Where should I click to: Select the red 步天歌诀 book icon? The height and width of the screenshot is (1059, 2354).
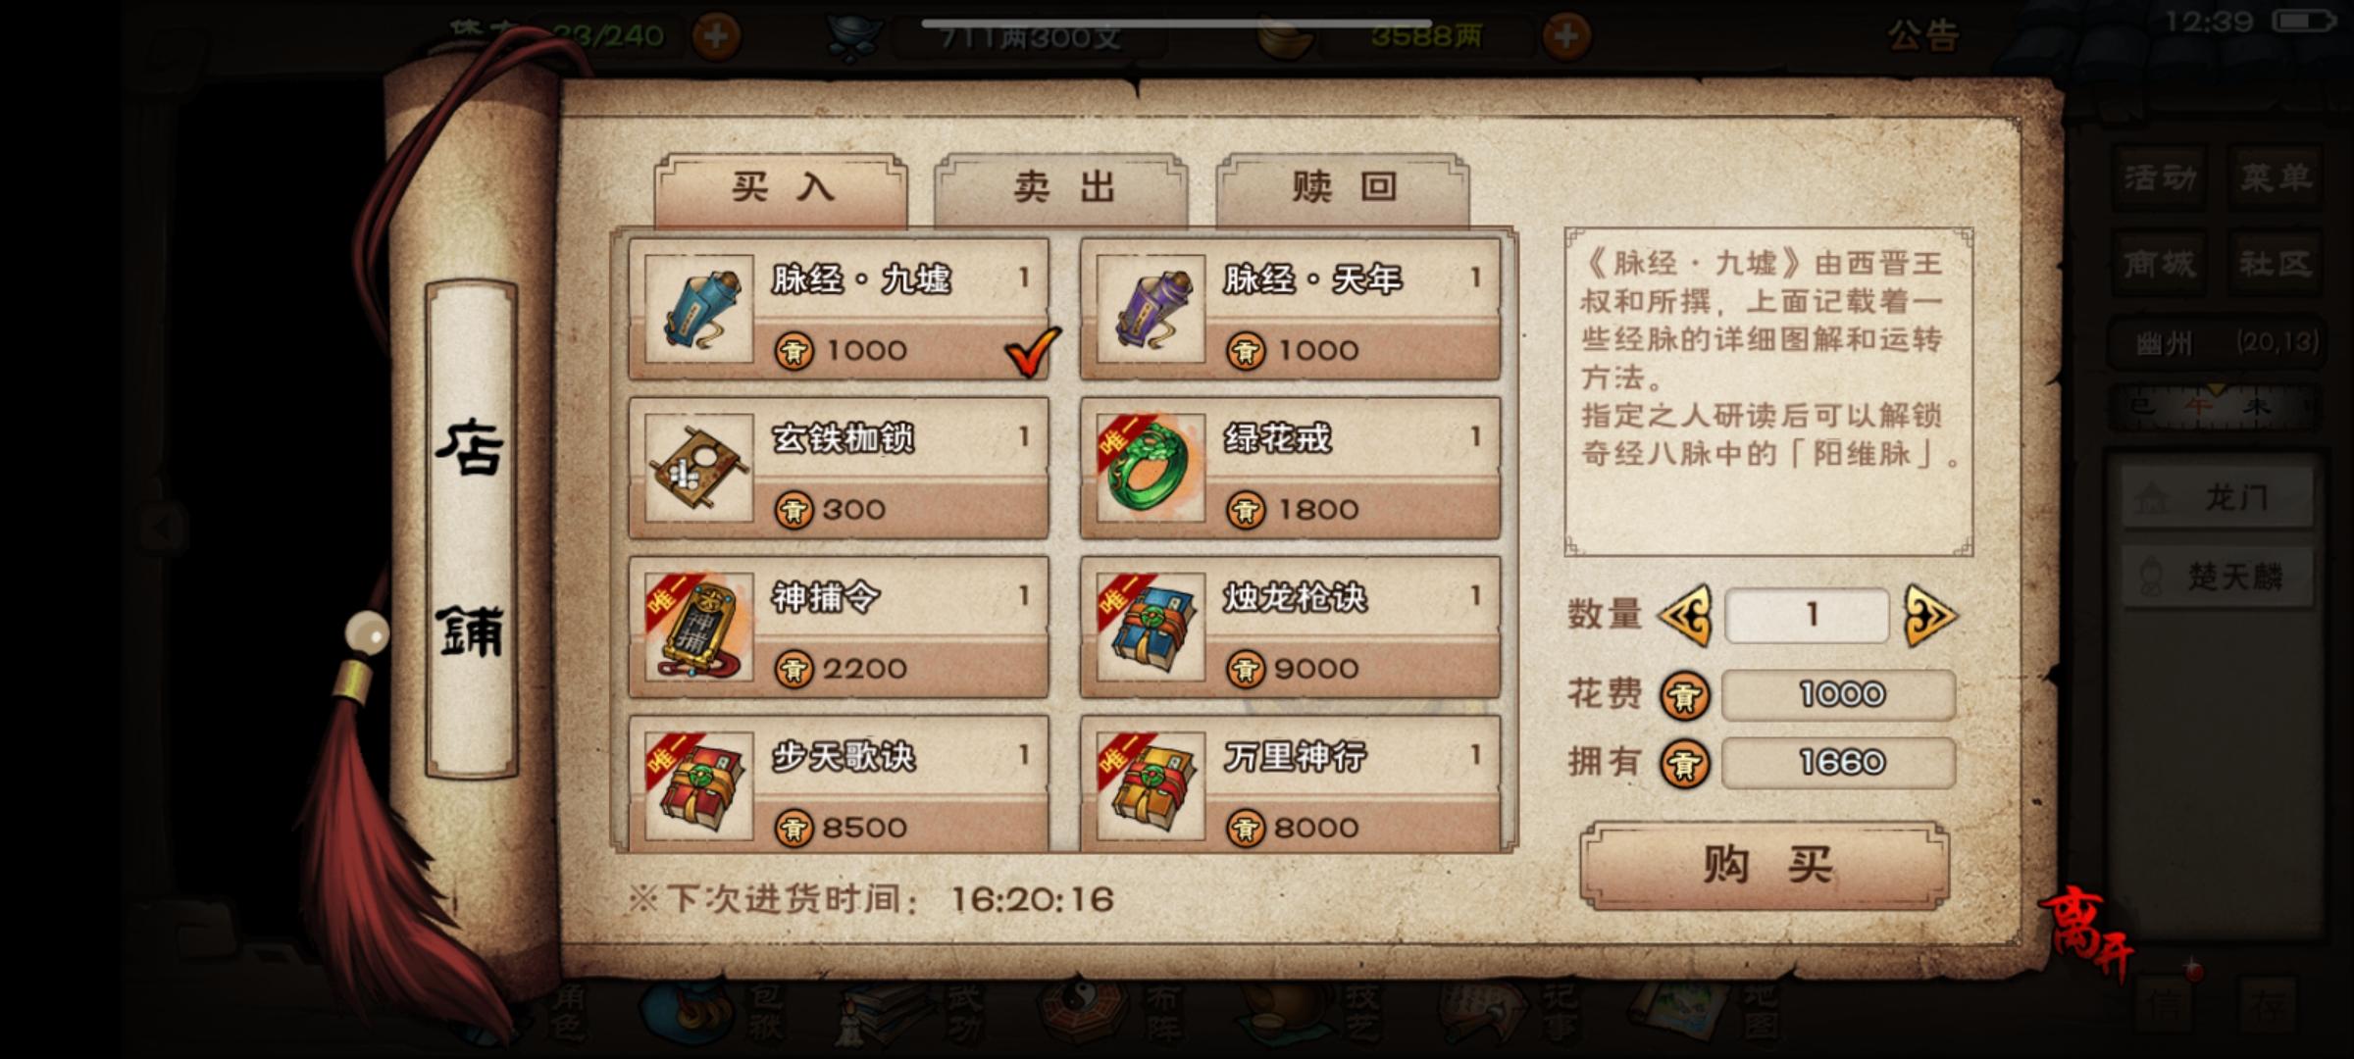point(698,785)
